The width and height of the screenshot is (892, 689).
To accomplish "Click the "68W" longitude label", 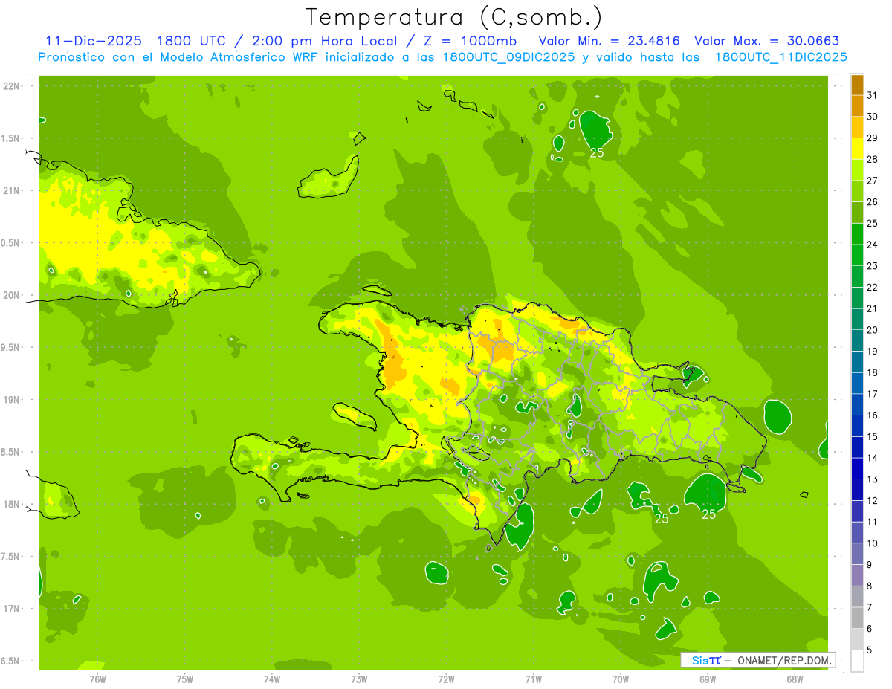I will [x=795, y=679].
